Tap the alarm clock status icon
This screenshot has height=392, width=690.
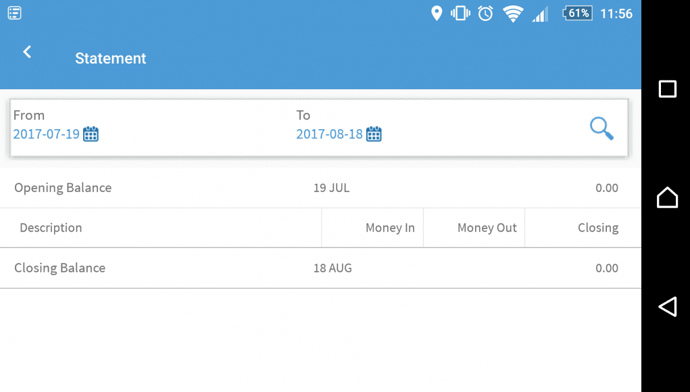[485, 14]
